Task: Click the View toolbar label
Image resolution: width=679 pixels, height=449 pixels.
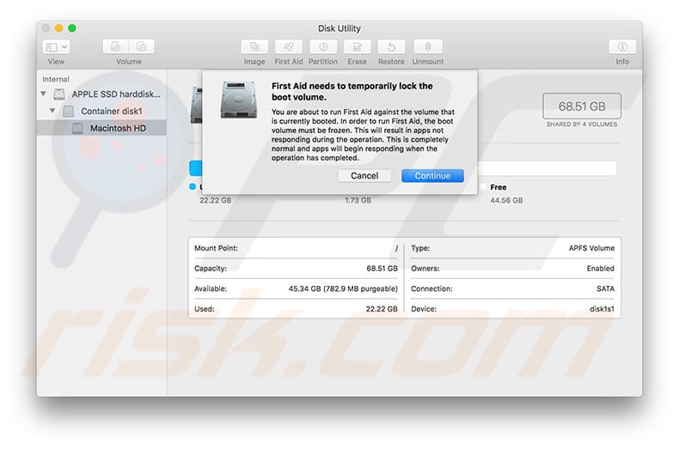Action: 56,62
